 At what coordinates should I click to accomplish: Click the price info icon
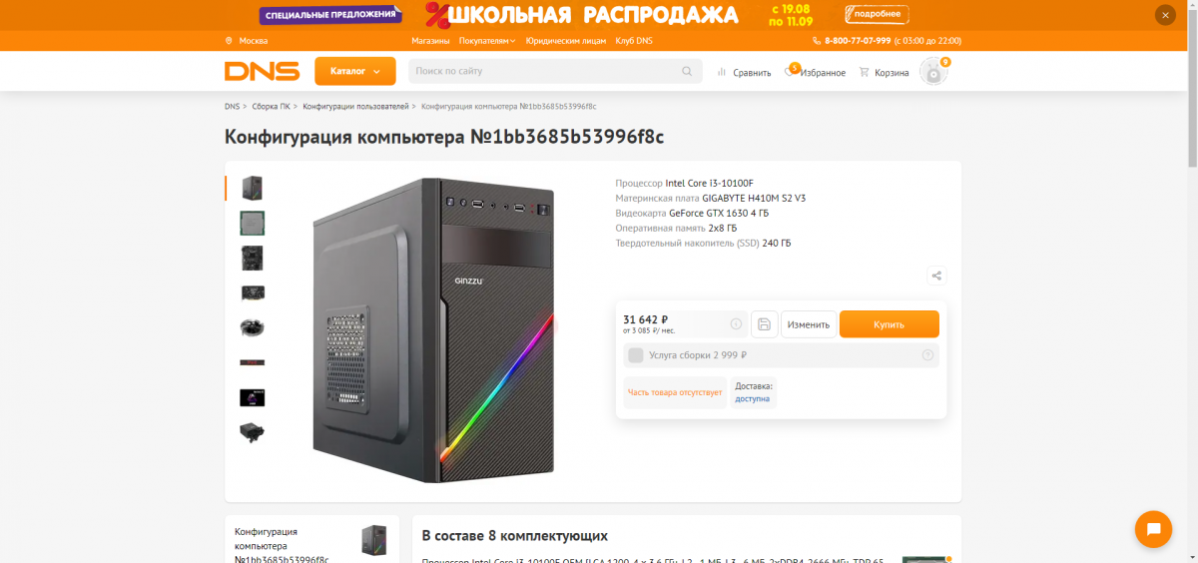736,324
